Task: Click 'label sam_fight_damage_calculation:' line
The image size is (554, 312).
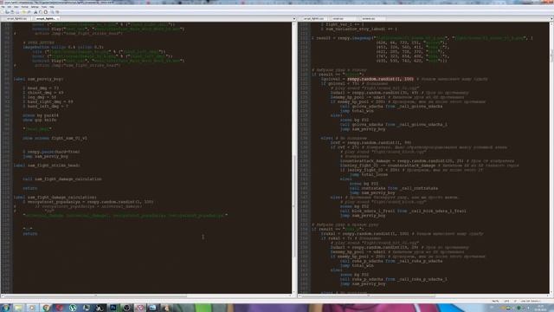Action: pyautogui.click(x=55, y=197)
